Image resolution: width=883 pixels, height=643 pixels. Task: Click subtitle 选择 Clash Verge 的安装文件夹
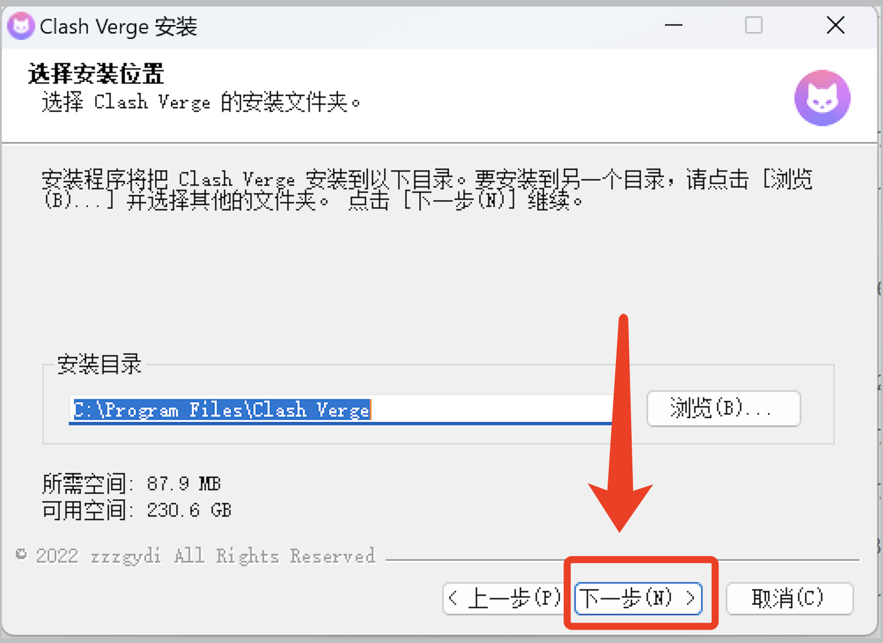(x=201, y=102)
